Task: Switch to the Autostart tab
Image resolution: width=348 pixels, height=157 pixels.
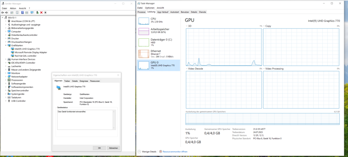Action: pos(175,12)
